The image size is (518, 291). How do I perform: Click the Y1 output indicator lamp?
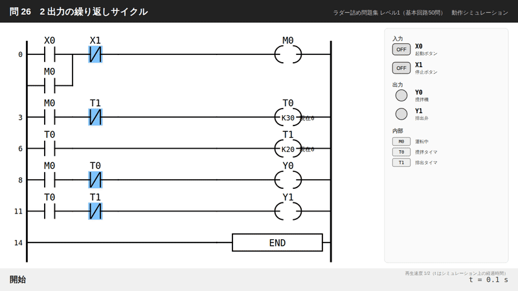[401, 114]
